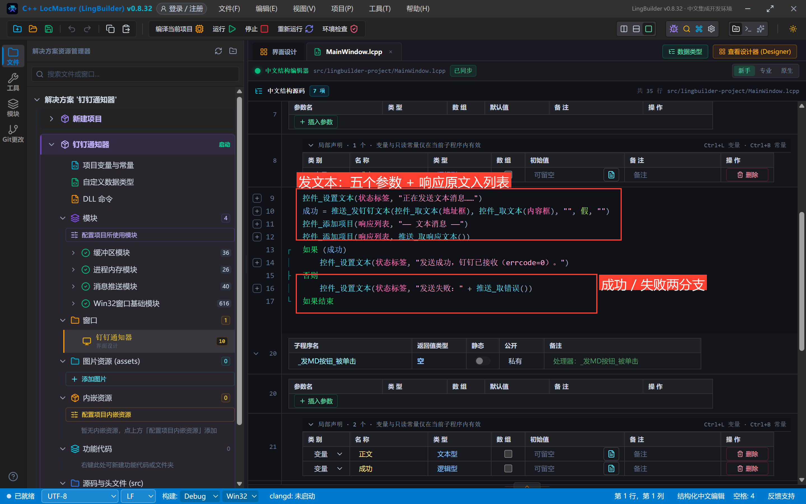Delete the 成功 variable row
This screenshot has height=504, width=806.
[747, 469]
